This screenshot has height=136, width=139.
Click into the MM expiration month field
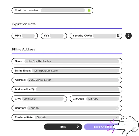click(x=28, y=36)
